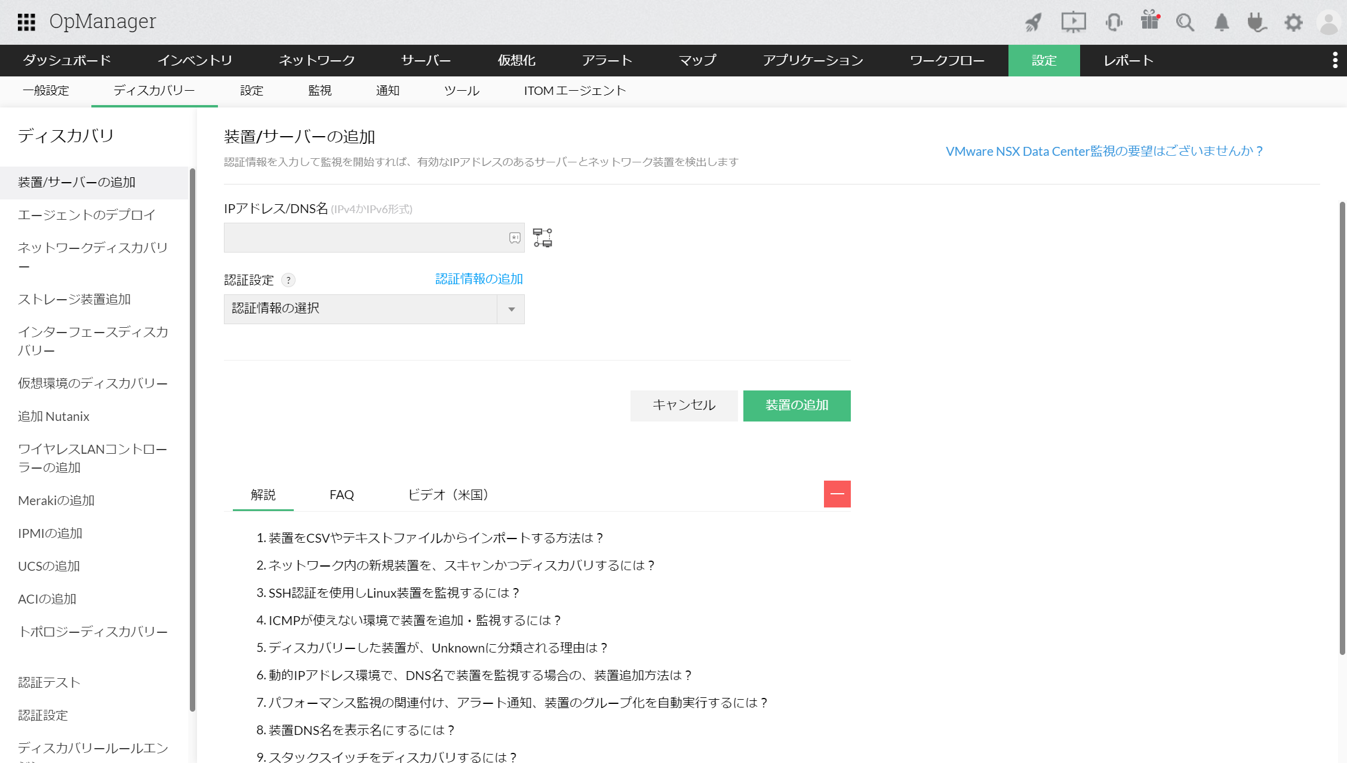The width and height of the screenshot is (1347, 763).
Task: Open the apps grid menu icon
Action: click(x=26, y=22)
